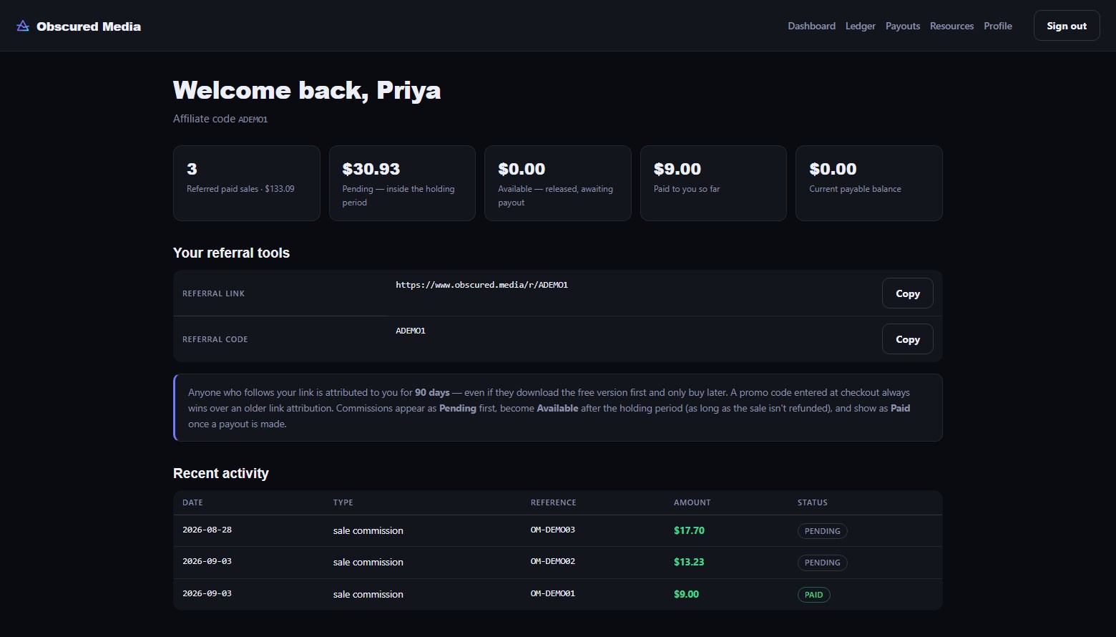
Task: Open Resources in the top navigation
Action: click(951, 26)
